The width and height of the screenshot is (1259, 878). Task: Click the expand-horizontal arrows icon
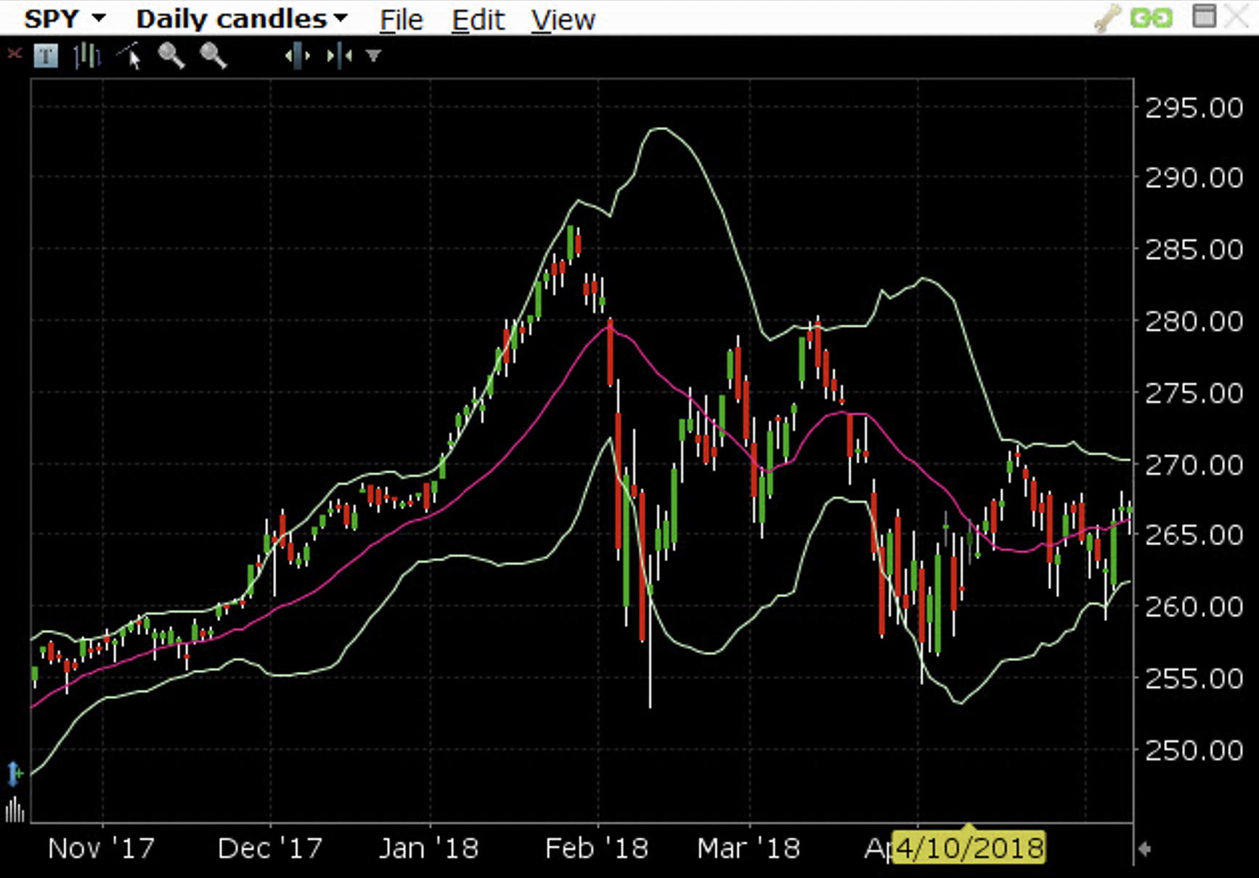pyautogui.click(x=298, y=56)
